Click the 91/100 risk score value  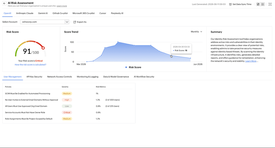pyautogui.click(x=31, y=51)
